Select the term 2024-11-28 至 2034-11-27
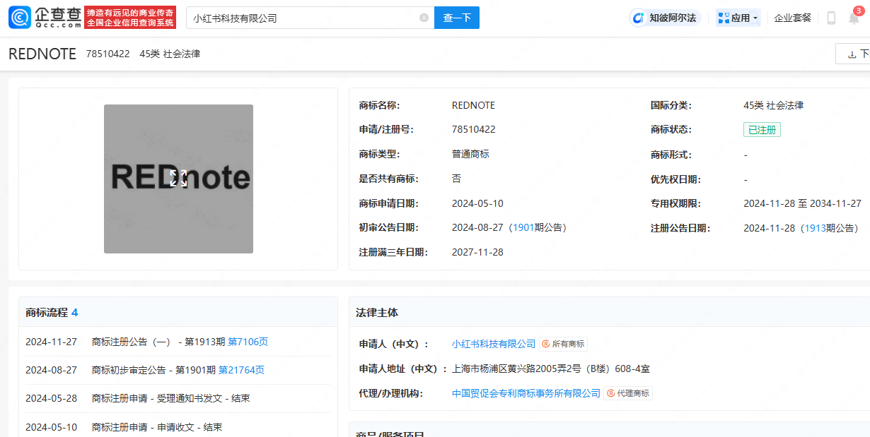 [x=801, y=203]
